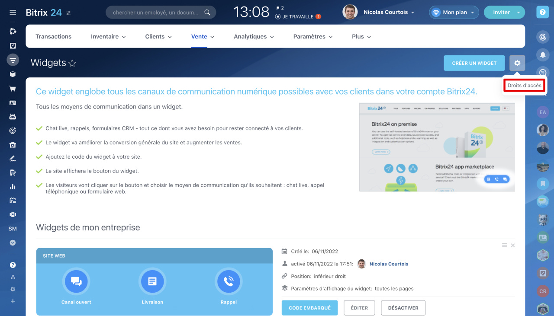Viewport: 554px width, 316px height.
Task: Open the speech bubble chat icon in right panel
Action: pyautogui.click(x=543, y=201)
